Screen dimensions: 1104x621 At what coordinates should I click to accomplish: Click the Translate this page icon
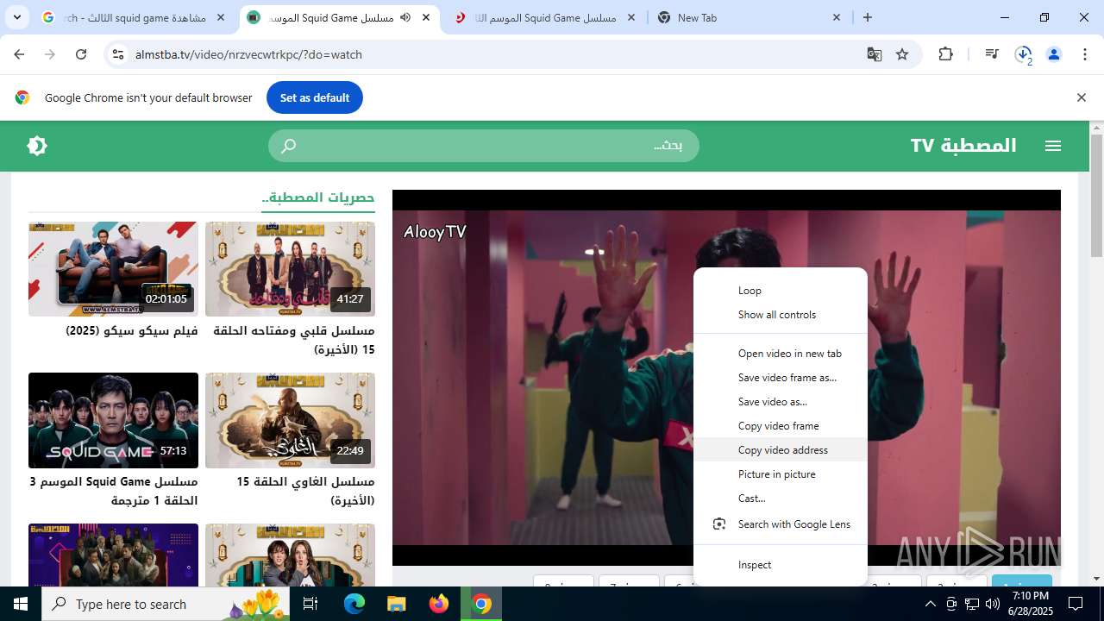[875, 54]
